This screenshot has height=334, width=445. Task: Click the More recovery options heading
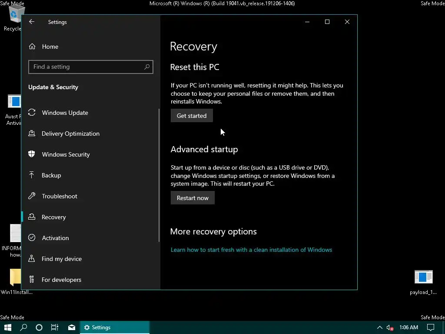pyautogui.click(x=213, y=231)
